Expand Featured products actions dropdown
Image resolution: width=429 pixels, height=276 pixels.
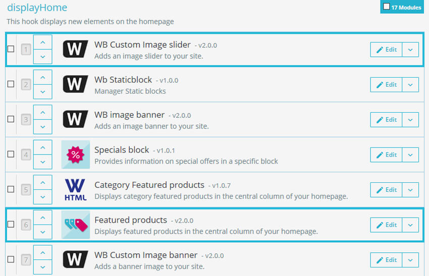coord(410,225)
